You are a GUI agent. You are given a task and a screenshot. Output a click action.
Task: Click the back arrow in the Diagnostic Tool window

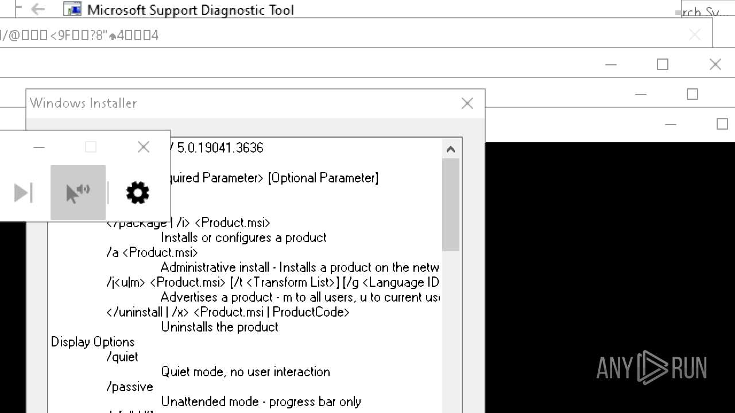tap(38, 9)
